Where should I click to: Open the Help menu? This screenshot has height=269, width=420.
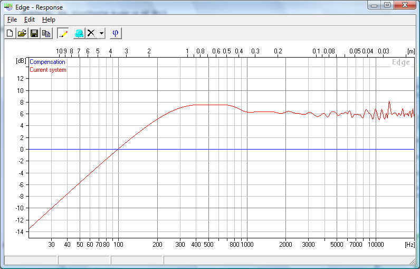(x=49, y=20)
